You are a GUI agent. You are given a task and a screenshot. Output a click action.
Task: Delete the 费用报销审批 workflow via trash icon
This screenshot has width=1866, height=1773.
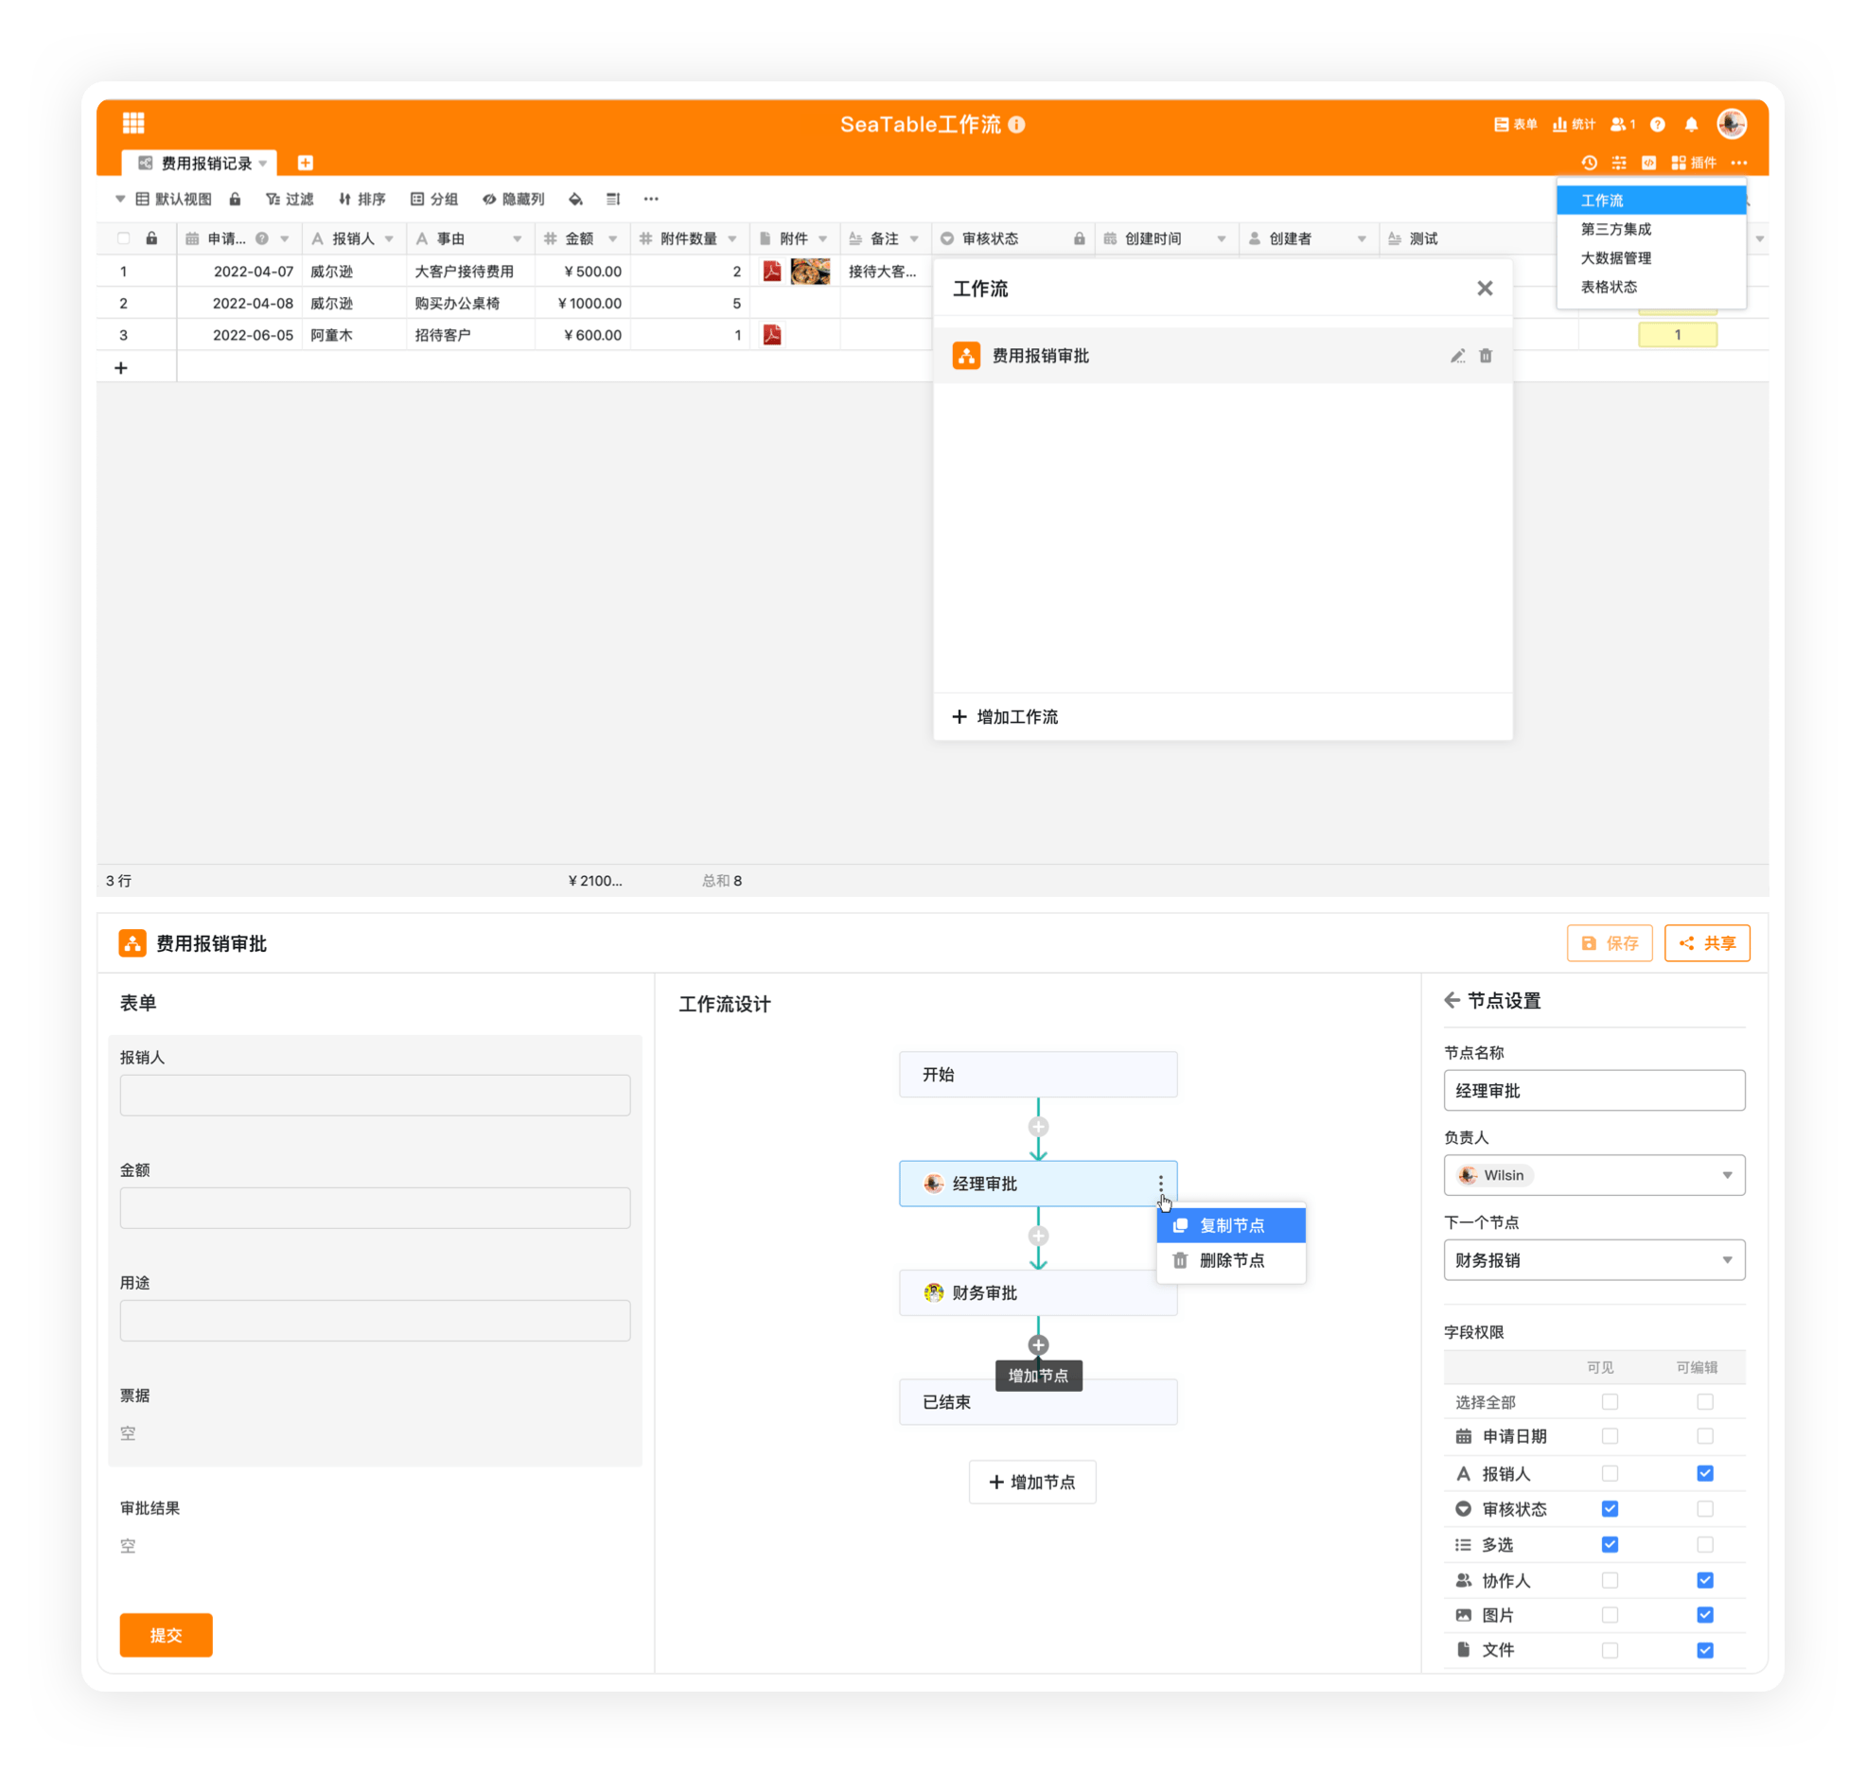pyautogui.click(x=1486, y=356)
